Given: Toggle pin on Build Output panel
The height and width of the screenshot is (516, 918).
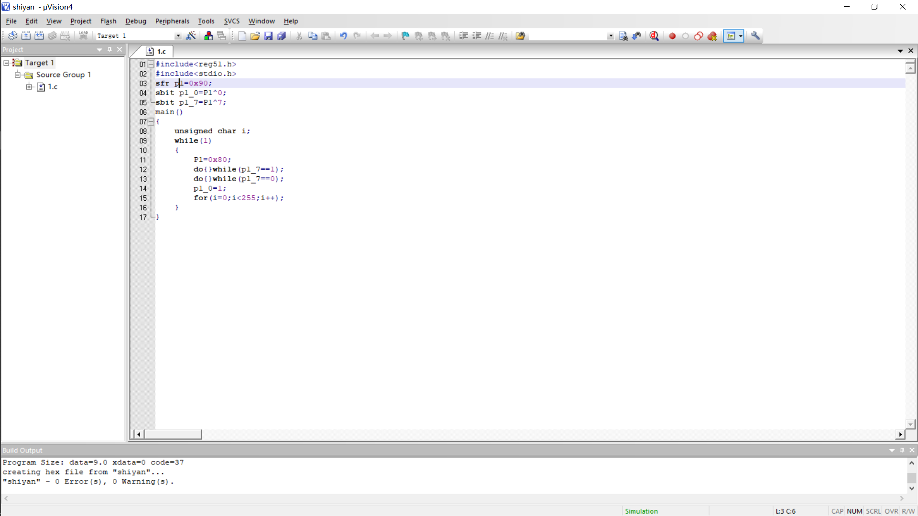Looking at the screenshot, I should tap(902, 450).
